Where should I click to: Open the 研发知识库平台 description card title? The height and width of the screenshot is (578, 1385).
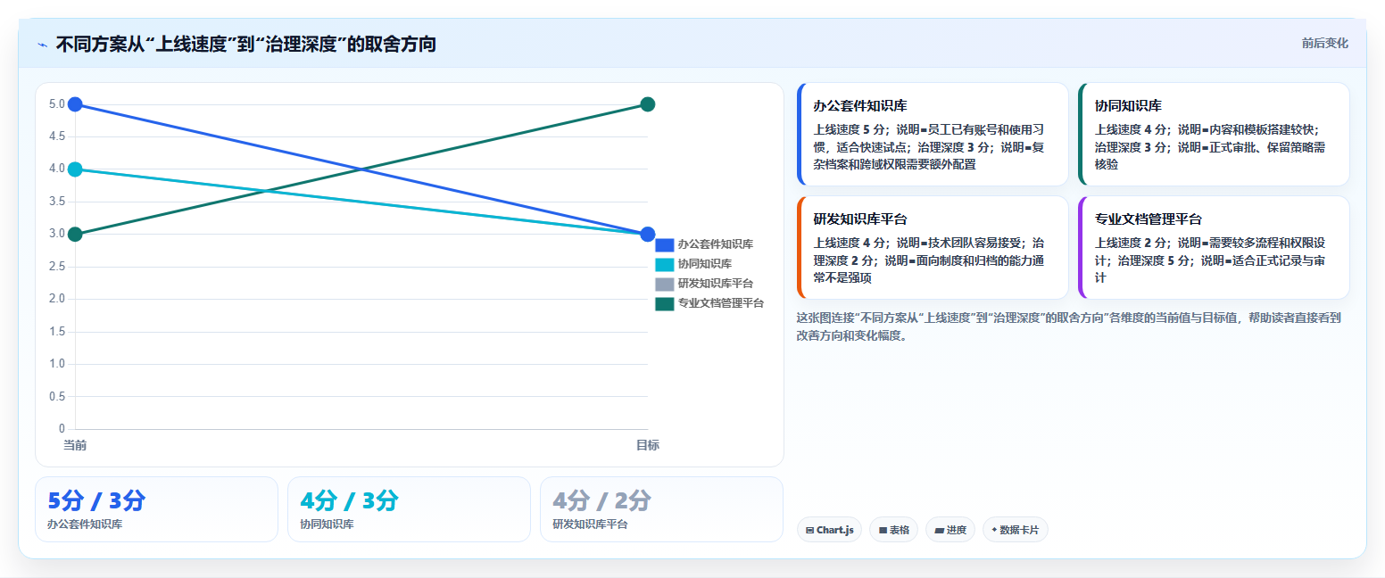[860, 219]
